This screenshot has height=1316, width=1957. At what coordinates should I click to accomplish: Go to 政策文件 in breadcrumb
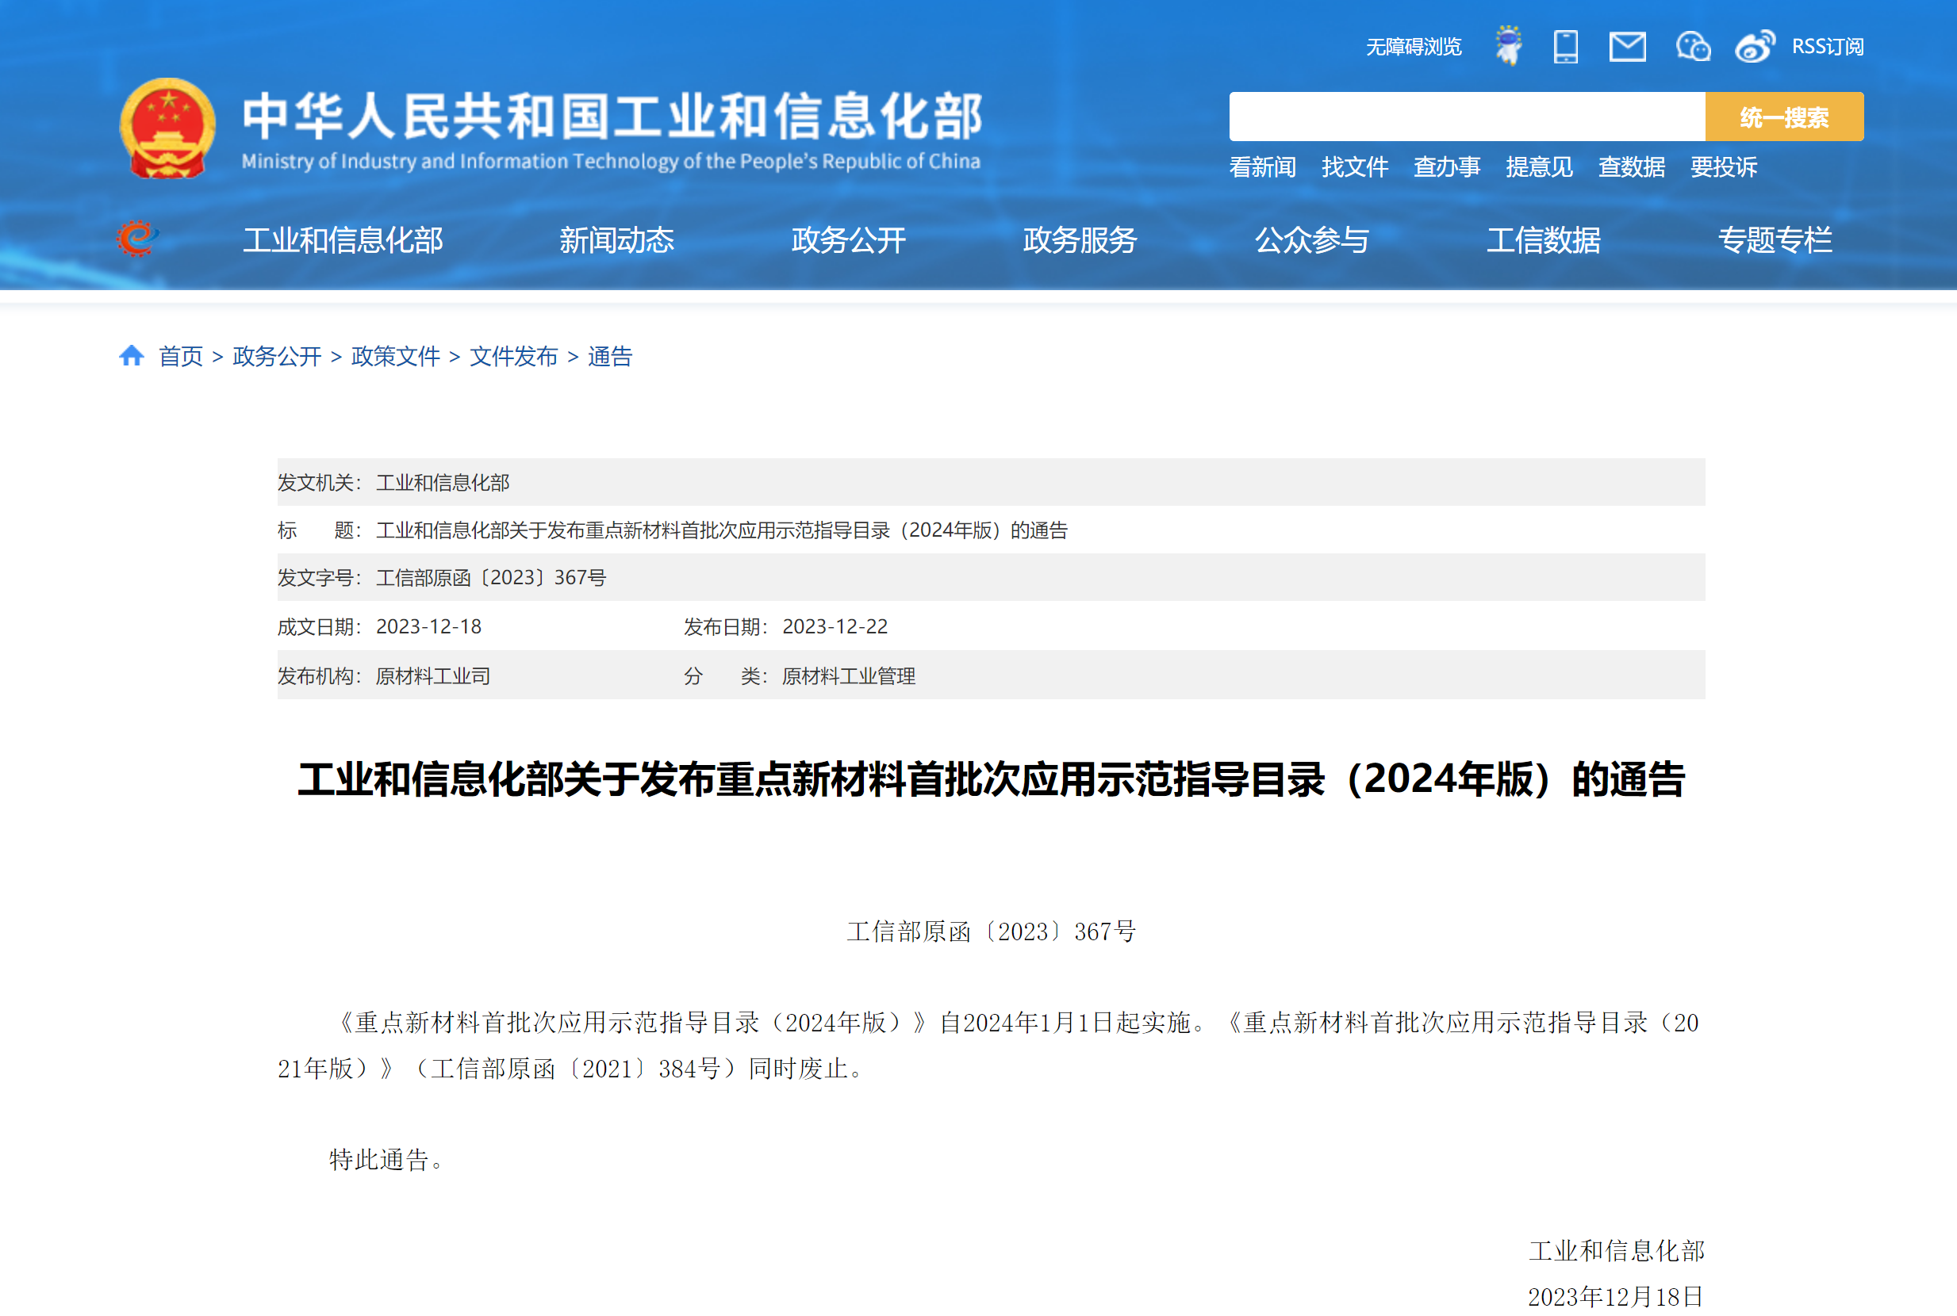[394, 357]
